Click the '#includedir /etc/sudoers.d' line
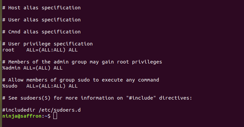The image size is (244, 127). [42, 110]
